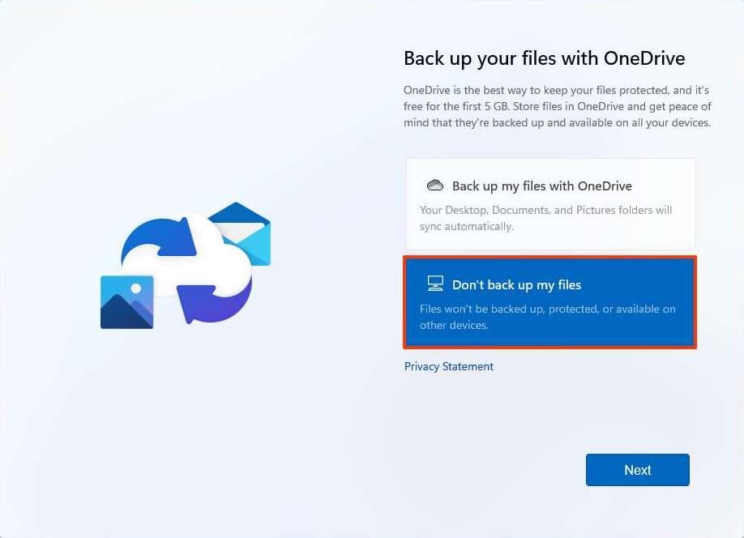Click the "other devices." line in highlighted option
Viewport: 744px width, 538px height.
[454, 326]
